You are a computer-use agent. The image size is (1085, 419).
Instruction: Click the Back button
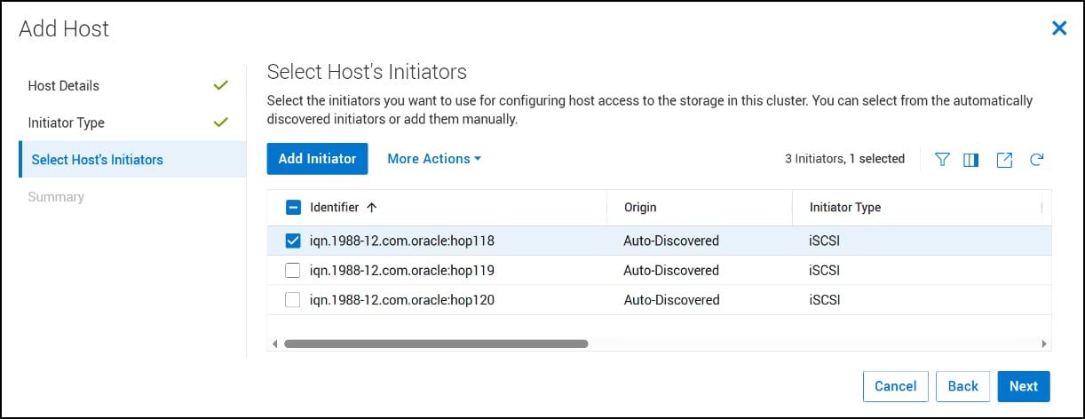[963, 386]
